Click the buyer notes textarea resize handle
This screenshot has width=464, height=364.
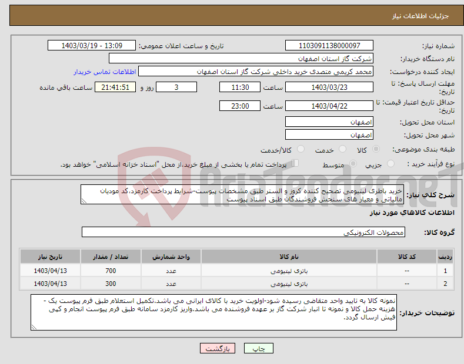(x=34, y=328)
